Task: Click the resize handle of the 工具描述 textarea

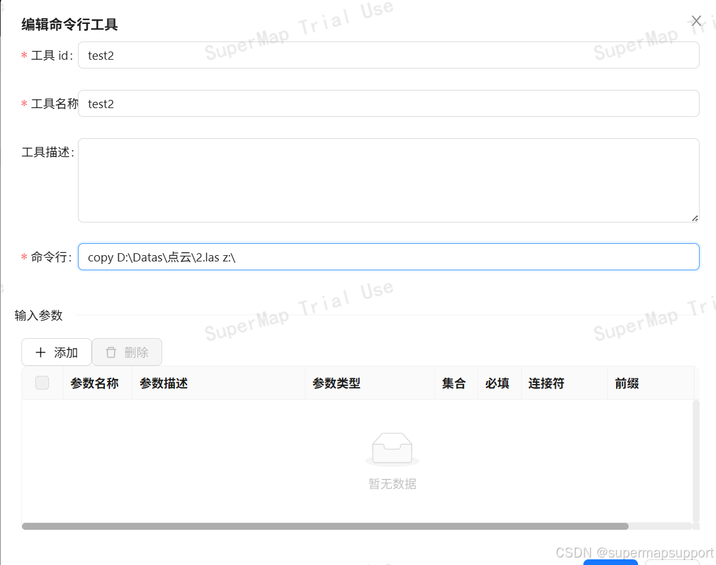Action: click(x=695, y=217)
